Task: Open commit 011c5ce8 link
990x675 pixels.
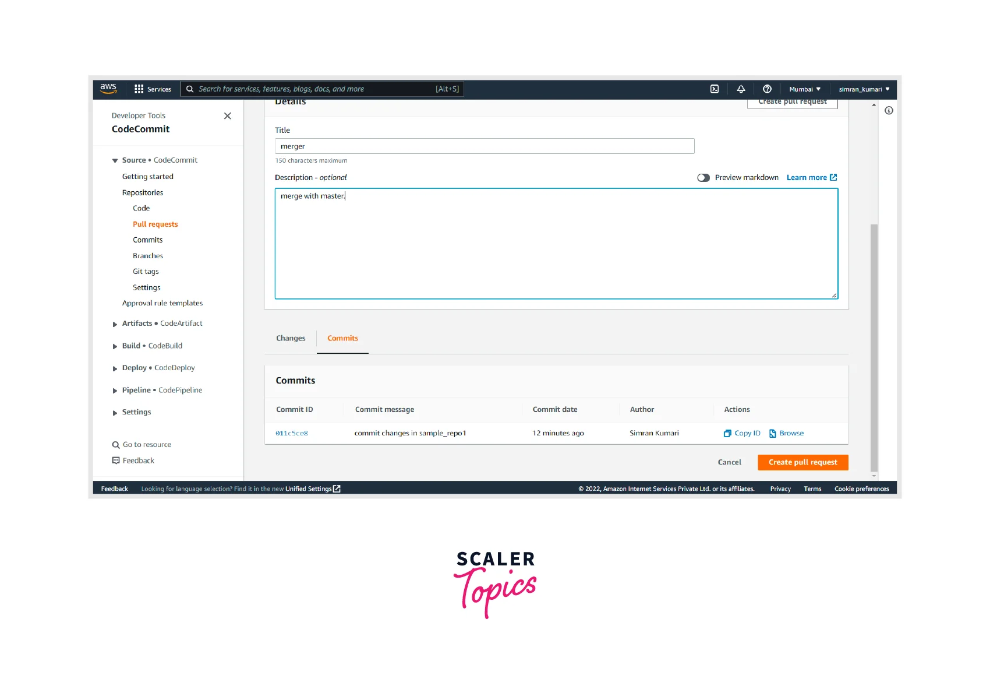Action: tap(292, 433)
